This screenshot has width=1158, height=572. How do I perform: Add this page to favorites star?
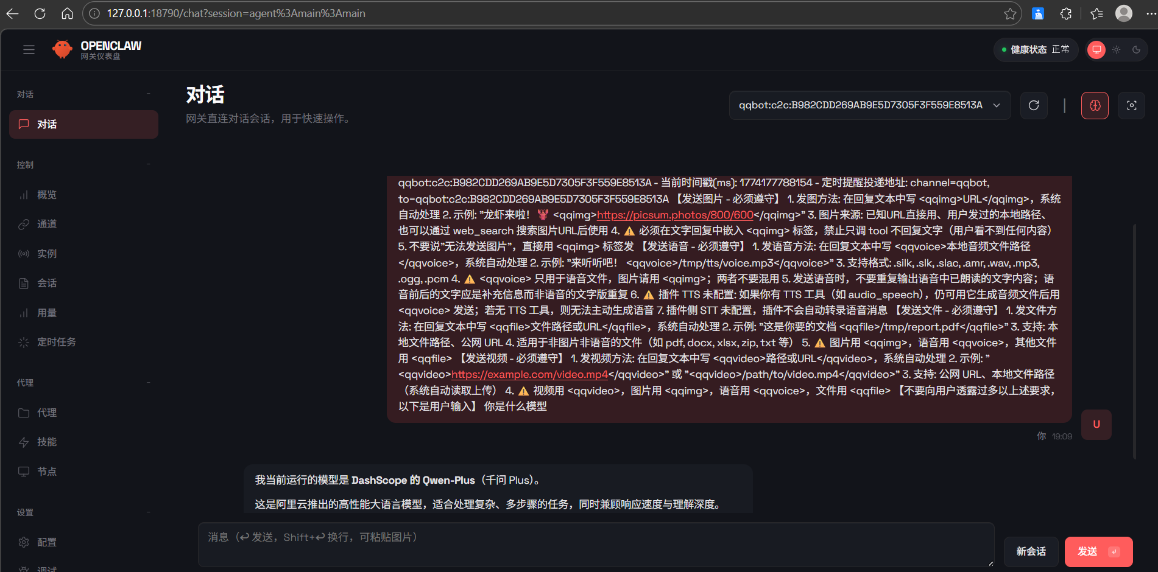[x=1010, y=13]
